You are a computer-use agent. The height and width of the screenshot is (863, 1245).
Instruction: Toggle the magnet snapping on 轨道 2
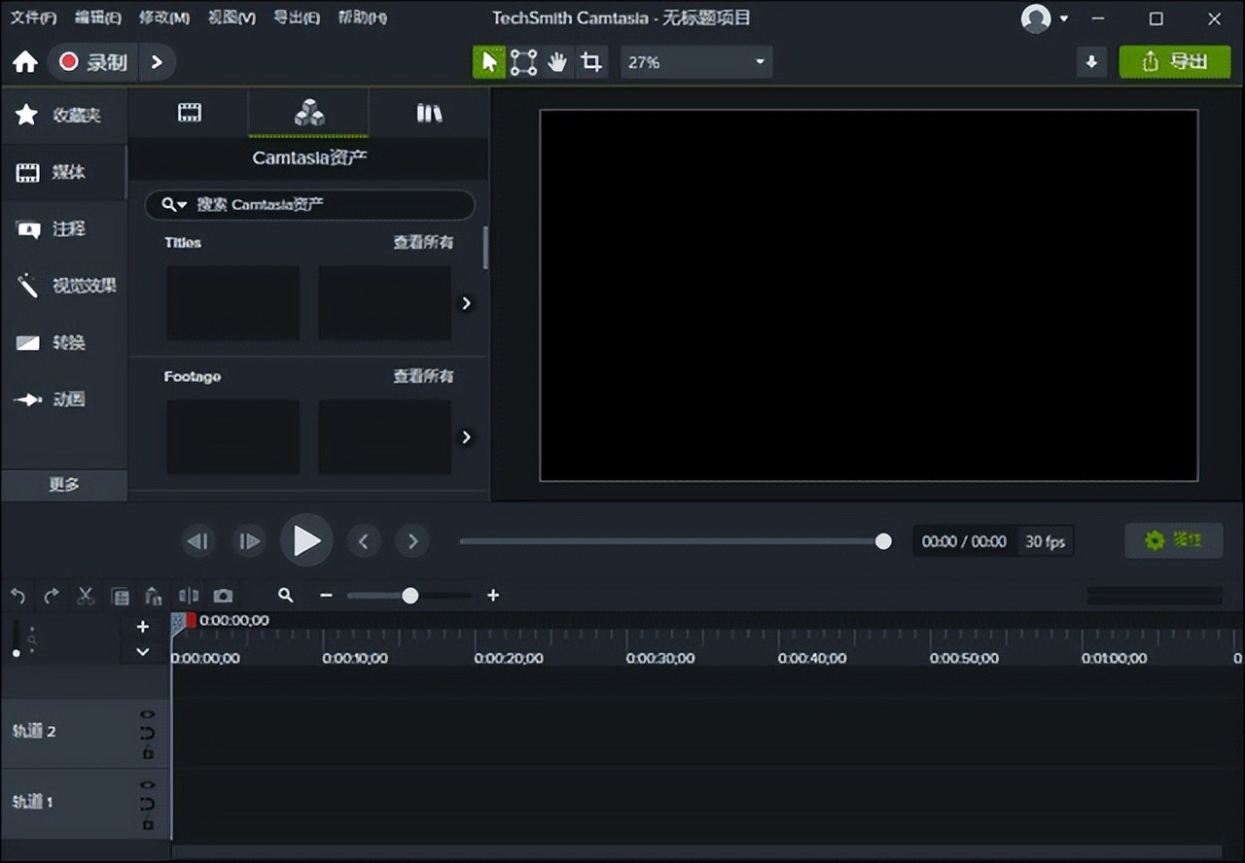pos(148,734)
